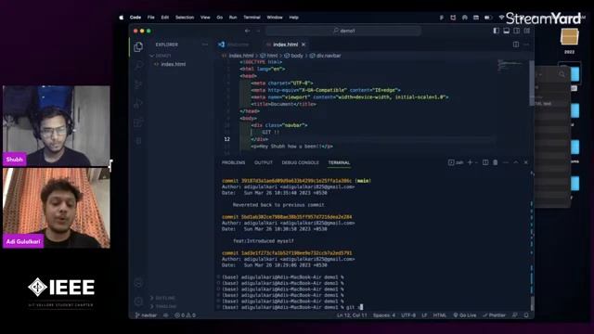Expand the Timeline section in sidebar
This screenshot has width=594, height=334.
tap(163, 306)
